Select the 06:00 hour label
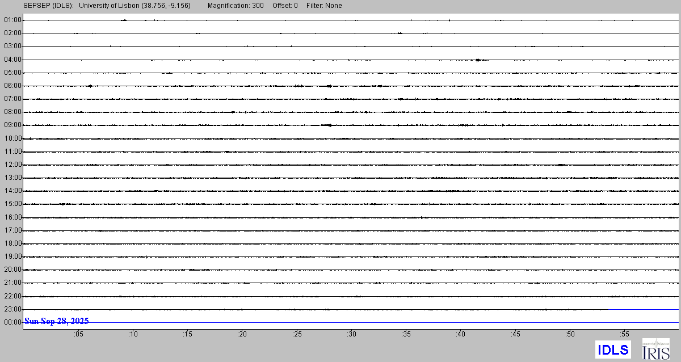681x362 pixels. [x=12, y=86]
